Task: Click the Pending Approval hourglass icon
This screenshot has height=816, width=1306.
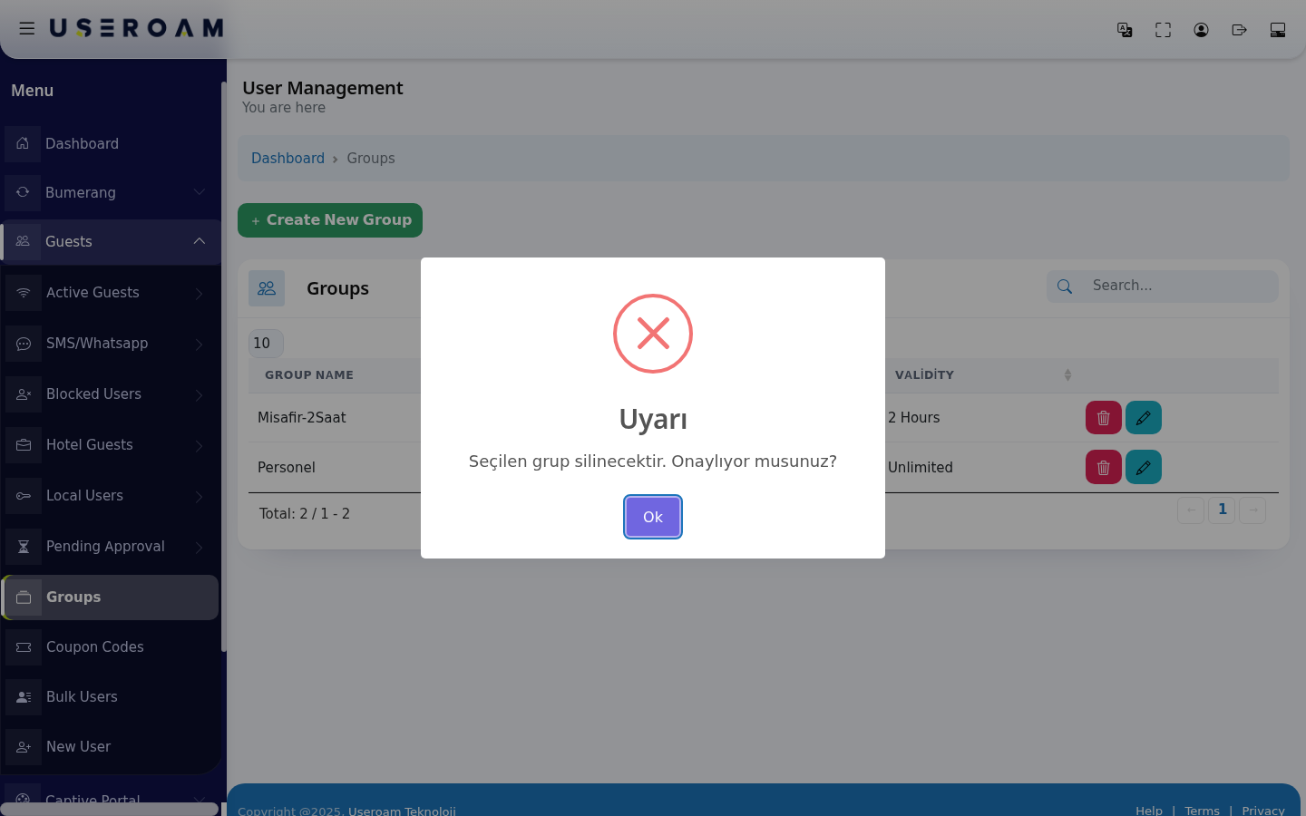Action: pyautogui.click(x=24, y=547)
